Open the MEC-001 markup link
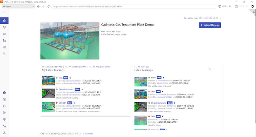Viewport: 256px width, 137px height. point(62,103)
